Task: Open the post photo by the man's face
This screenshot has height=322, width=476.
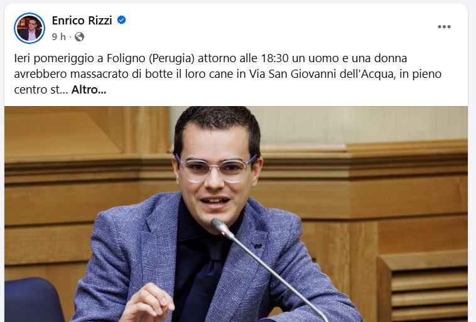Action: click(x=216, y=170)
